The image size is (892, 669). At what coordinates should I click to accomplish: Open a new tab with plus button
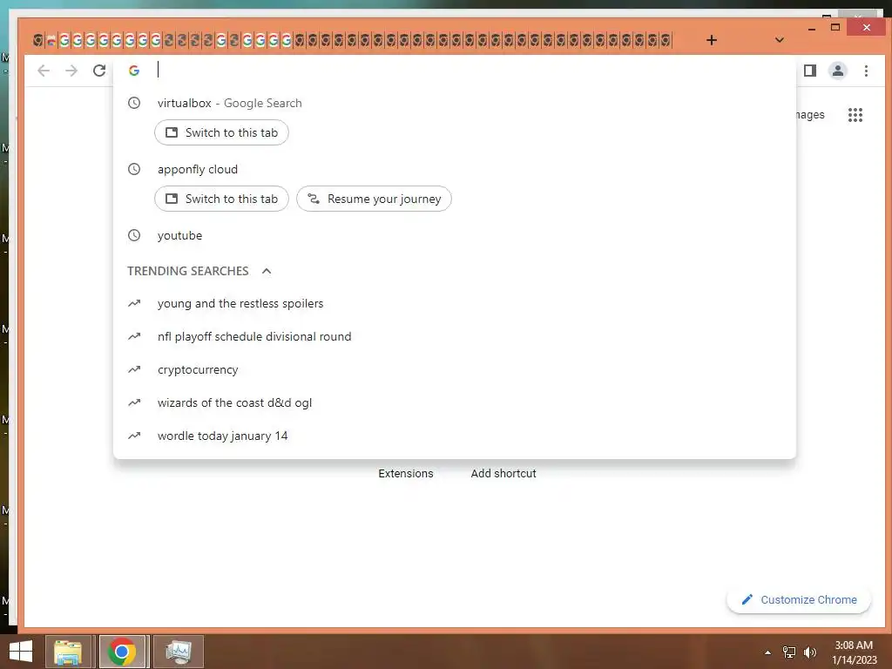point(711,40)
